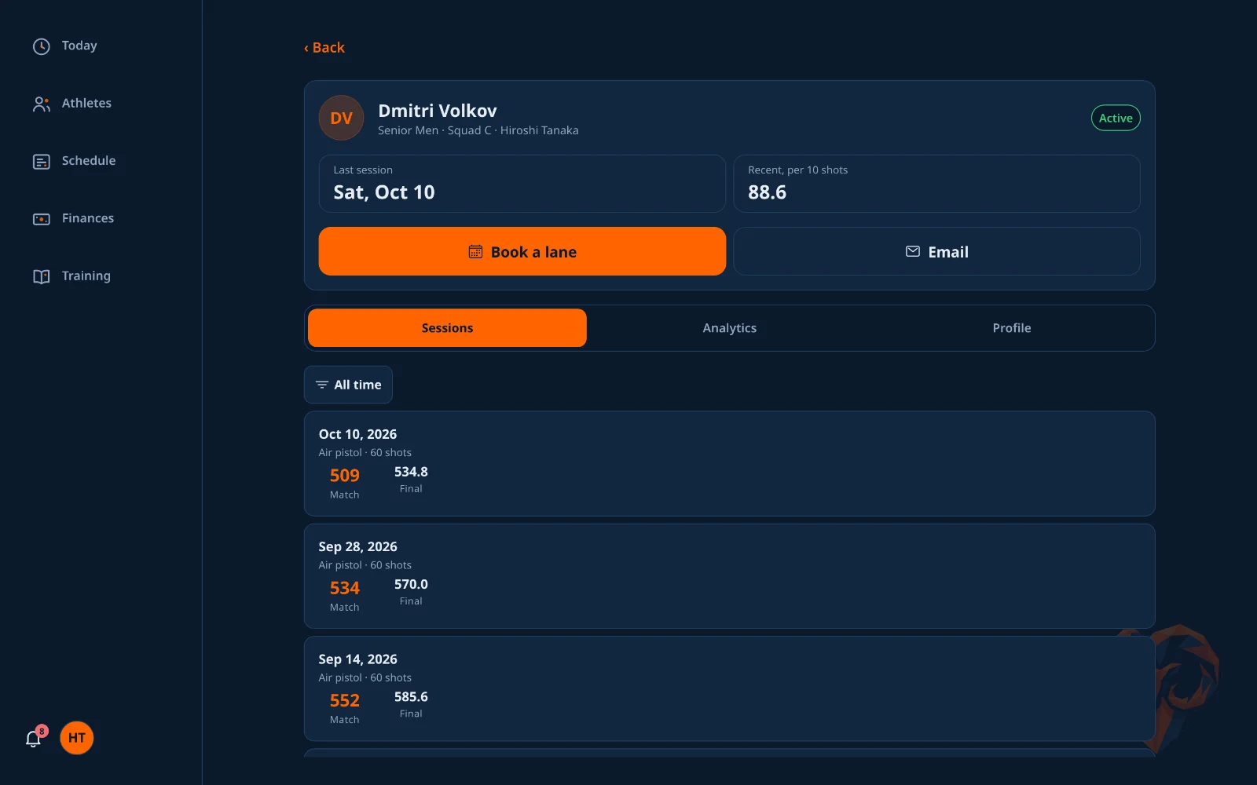1257x785 pixels.
Task: Open the Athletes people icon
Action: click(x=42, y=104)
